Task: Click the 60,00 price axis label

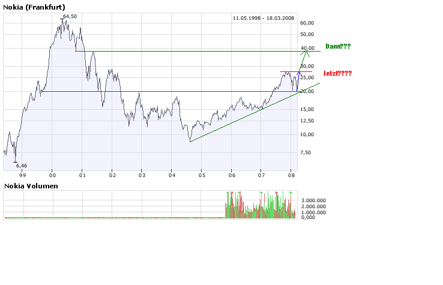Action: coord(307,23)
